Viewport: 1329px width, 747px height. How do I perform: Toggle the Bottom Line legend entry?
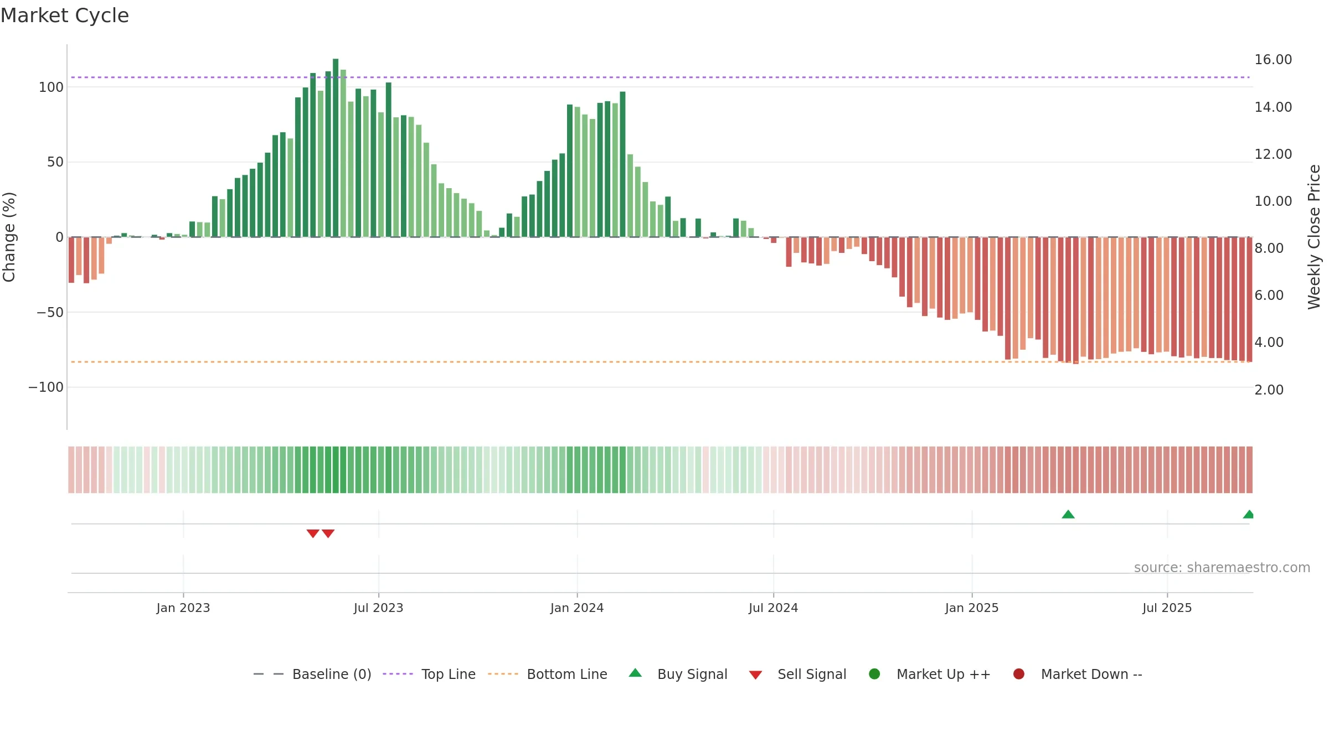(548, 674)
